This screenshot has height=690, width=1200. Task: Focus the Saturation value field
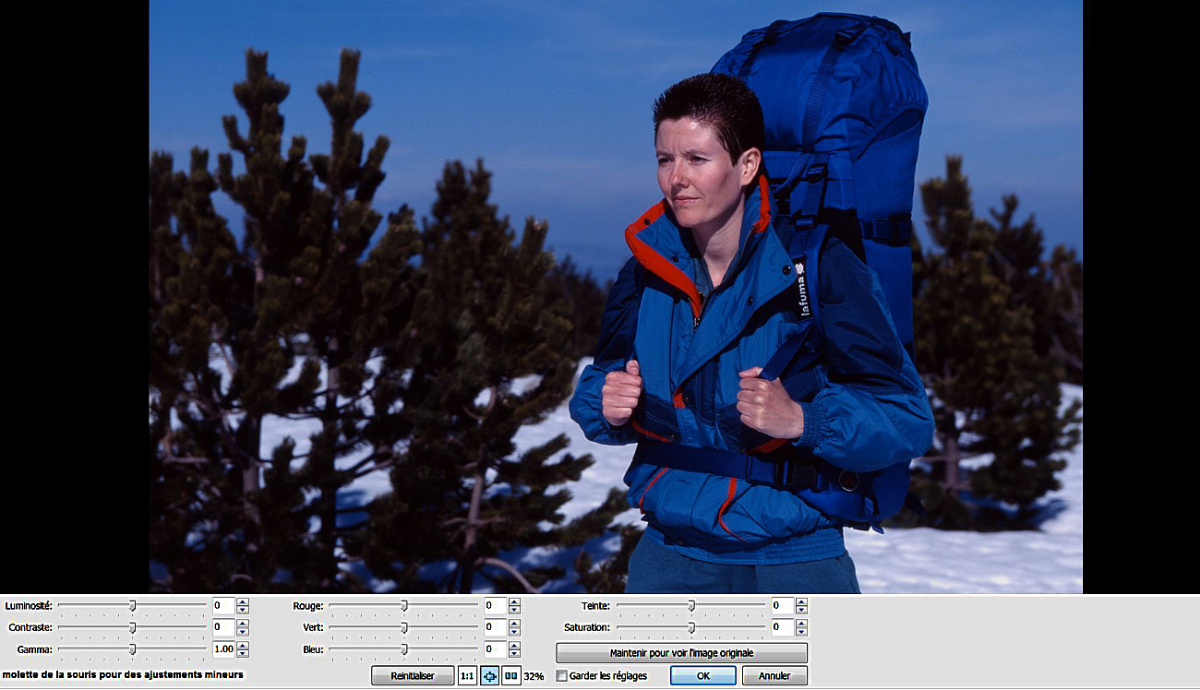tap(783, 627)
